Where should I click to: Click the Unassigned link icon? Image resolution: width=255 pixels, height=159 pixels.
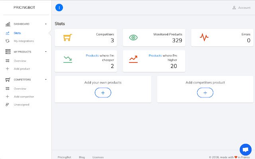pyautogui.click(x=7, y=105)
